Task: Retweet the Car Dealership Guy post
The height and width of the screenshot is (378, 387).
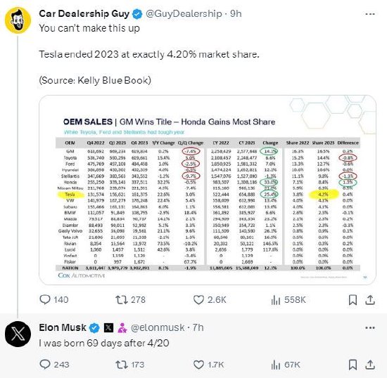Action: coord(130,299)
